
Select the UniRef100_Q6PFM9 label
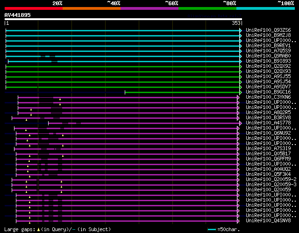click(x=268, y=159)
